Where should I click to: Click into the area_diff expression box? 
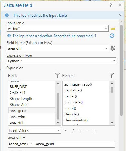click(x=61, y=144)
